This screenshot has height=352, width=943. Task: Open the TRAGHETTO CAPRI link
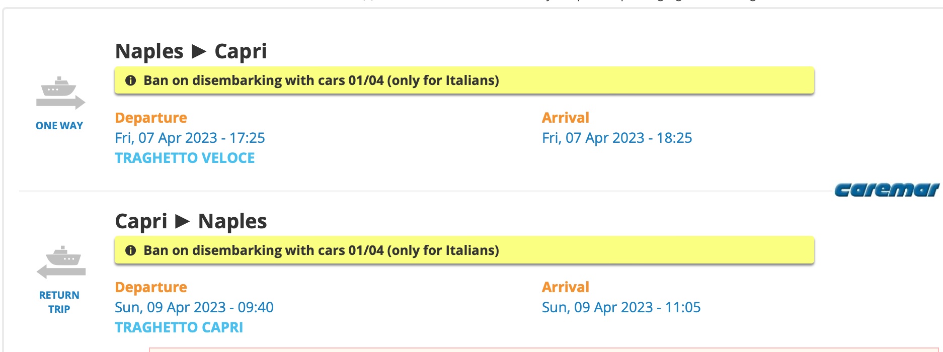click(179, 327)
